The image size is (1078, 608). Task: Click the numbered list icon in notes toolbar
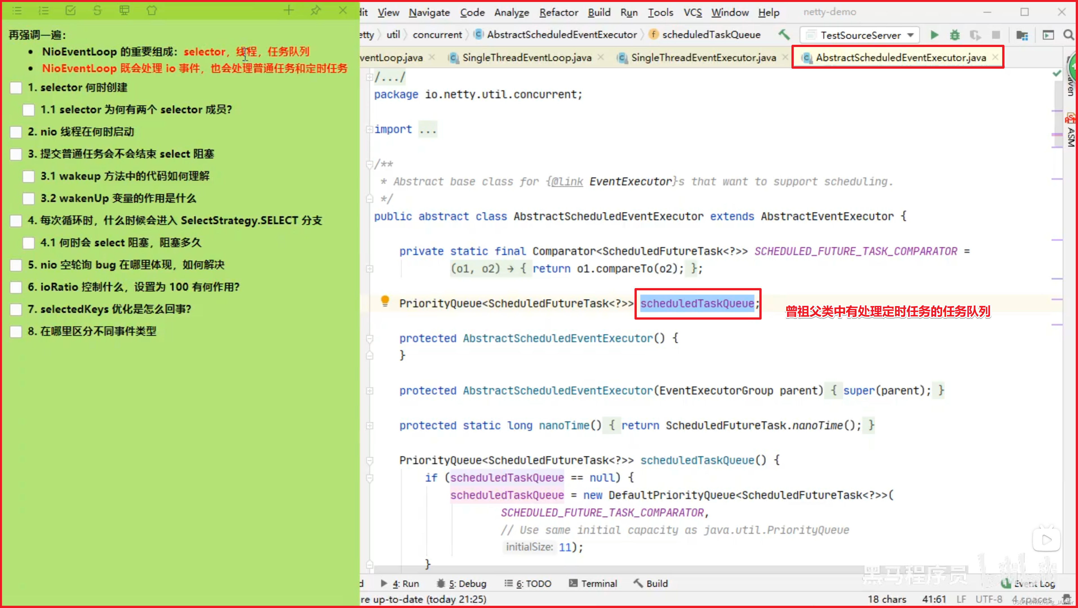pos(43,10)
